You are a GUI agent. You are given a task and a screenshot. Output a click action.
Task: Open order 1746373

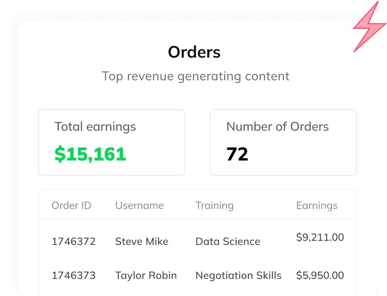click(x=74, y=275)
